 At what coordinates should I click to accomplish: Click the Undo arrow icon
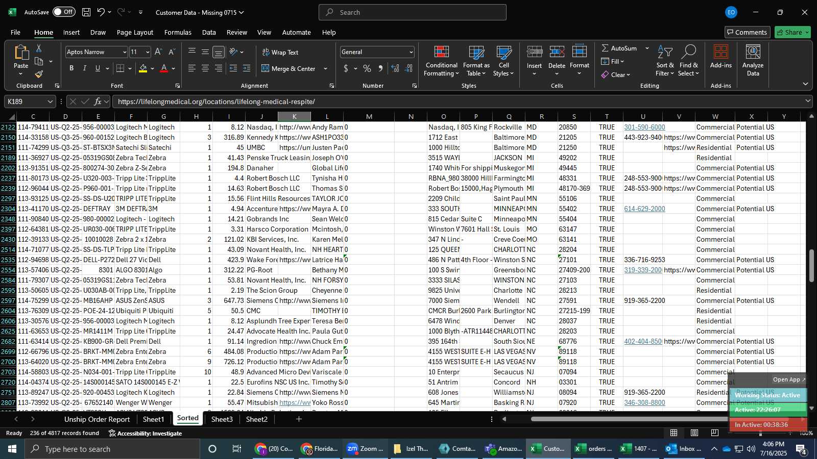101,12
